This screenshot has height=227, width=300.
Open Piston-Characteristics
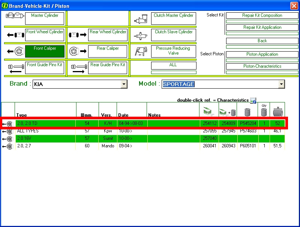pos(262,66)
